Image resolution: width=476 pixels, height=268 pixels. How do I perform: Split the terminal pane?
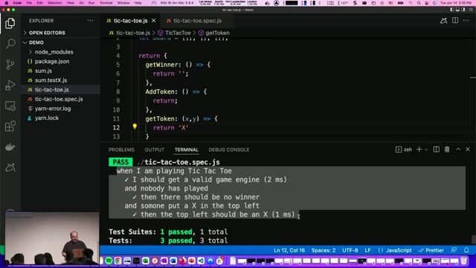pyautogui.click(x=437, y=149)
